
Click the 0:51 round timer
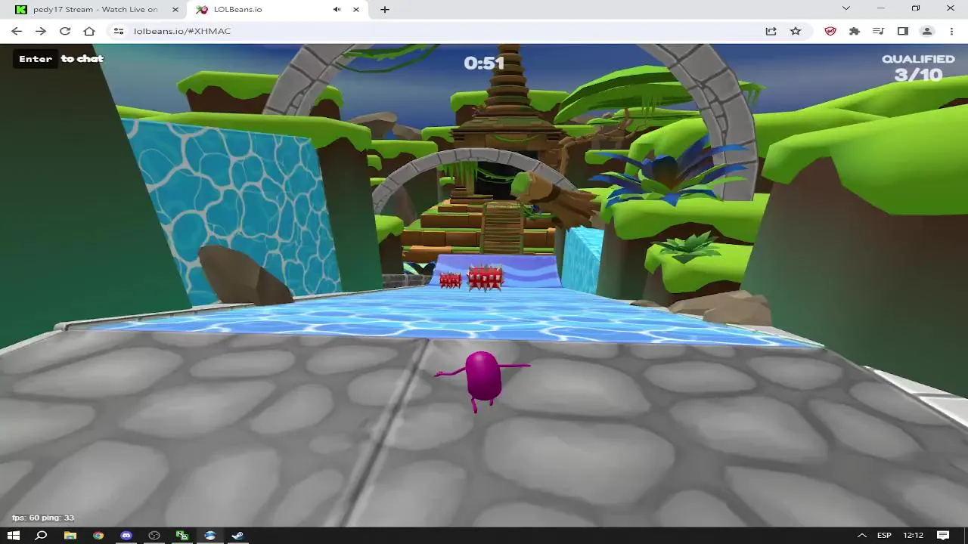coord(484,63)
